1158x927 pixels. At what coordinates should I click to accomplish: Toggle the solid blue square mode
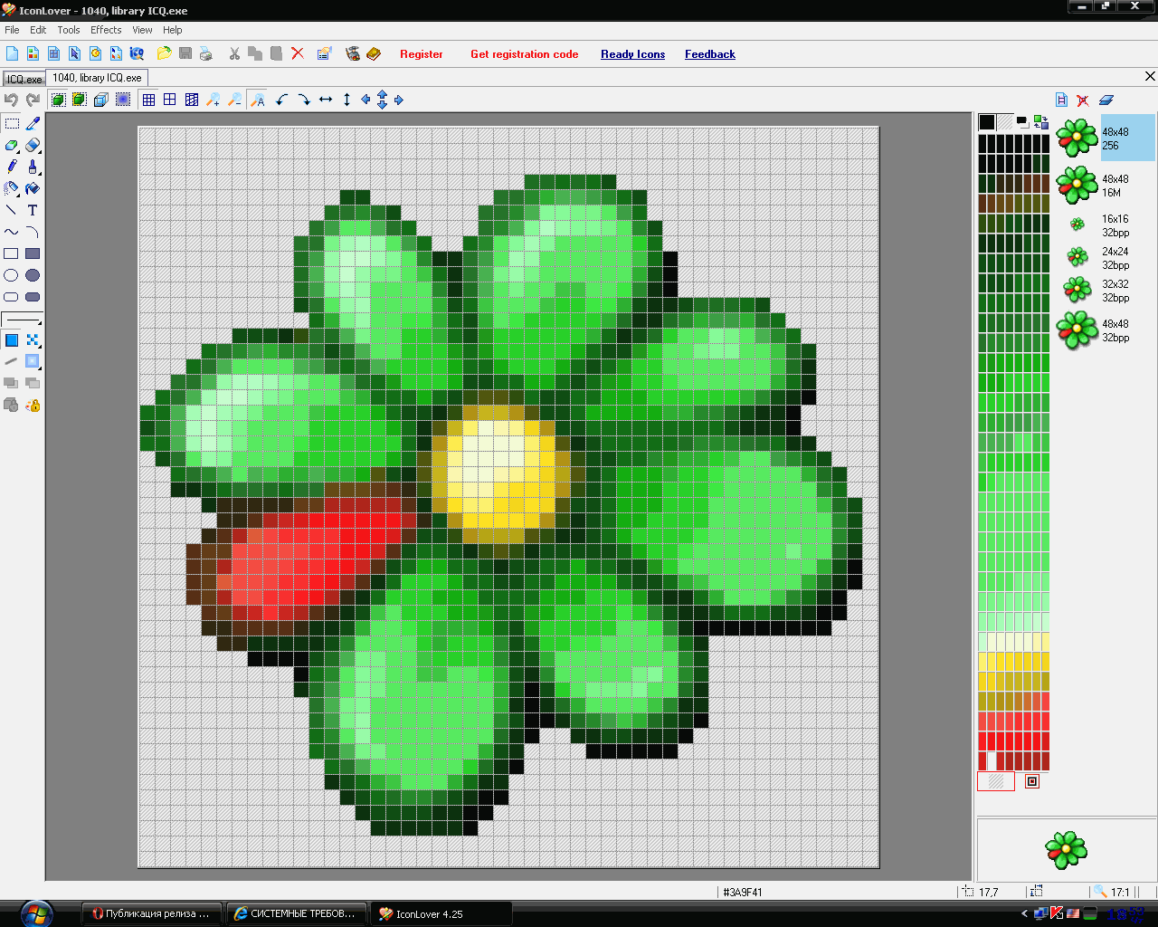(x=123, y=100)
